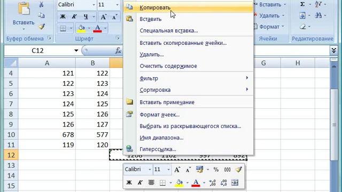Image resolution: width=342 pixels, height=192 pixels.
Task: Open the ribbon Calibri font name dropdown
Action: 94,5
